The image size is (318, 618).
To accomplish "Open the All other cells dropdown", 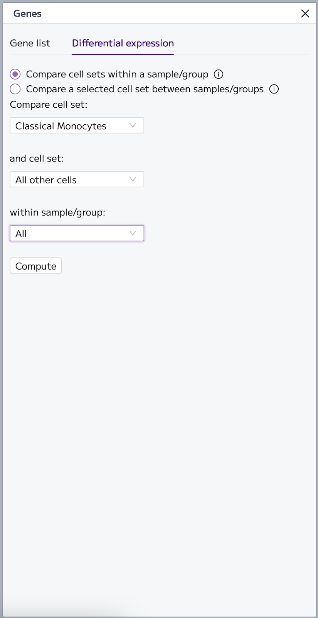I will pos(77,179).
